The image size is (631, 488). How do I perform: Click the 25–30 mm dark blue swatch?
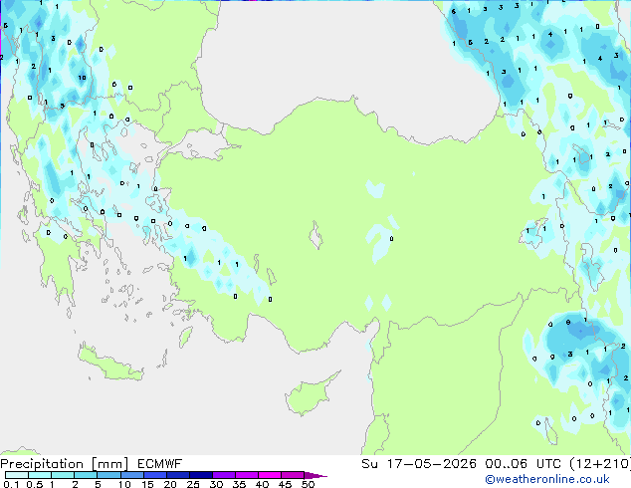(x=201, y=475)
